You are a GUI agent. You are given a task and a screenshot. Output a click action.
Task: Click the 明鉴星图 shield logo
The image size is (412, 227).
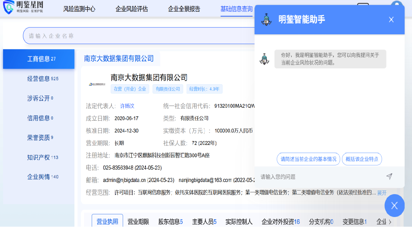(x=8, y=7)
